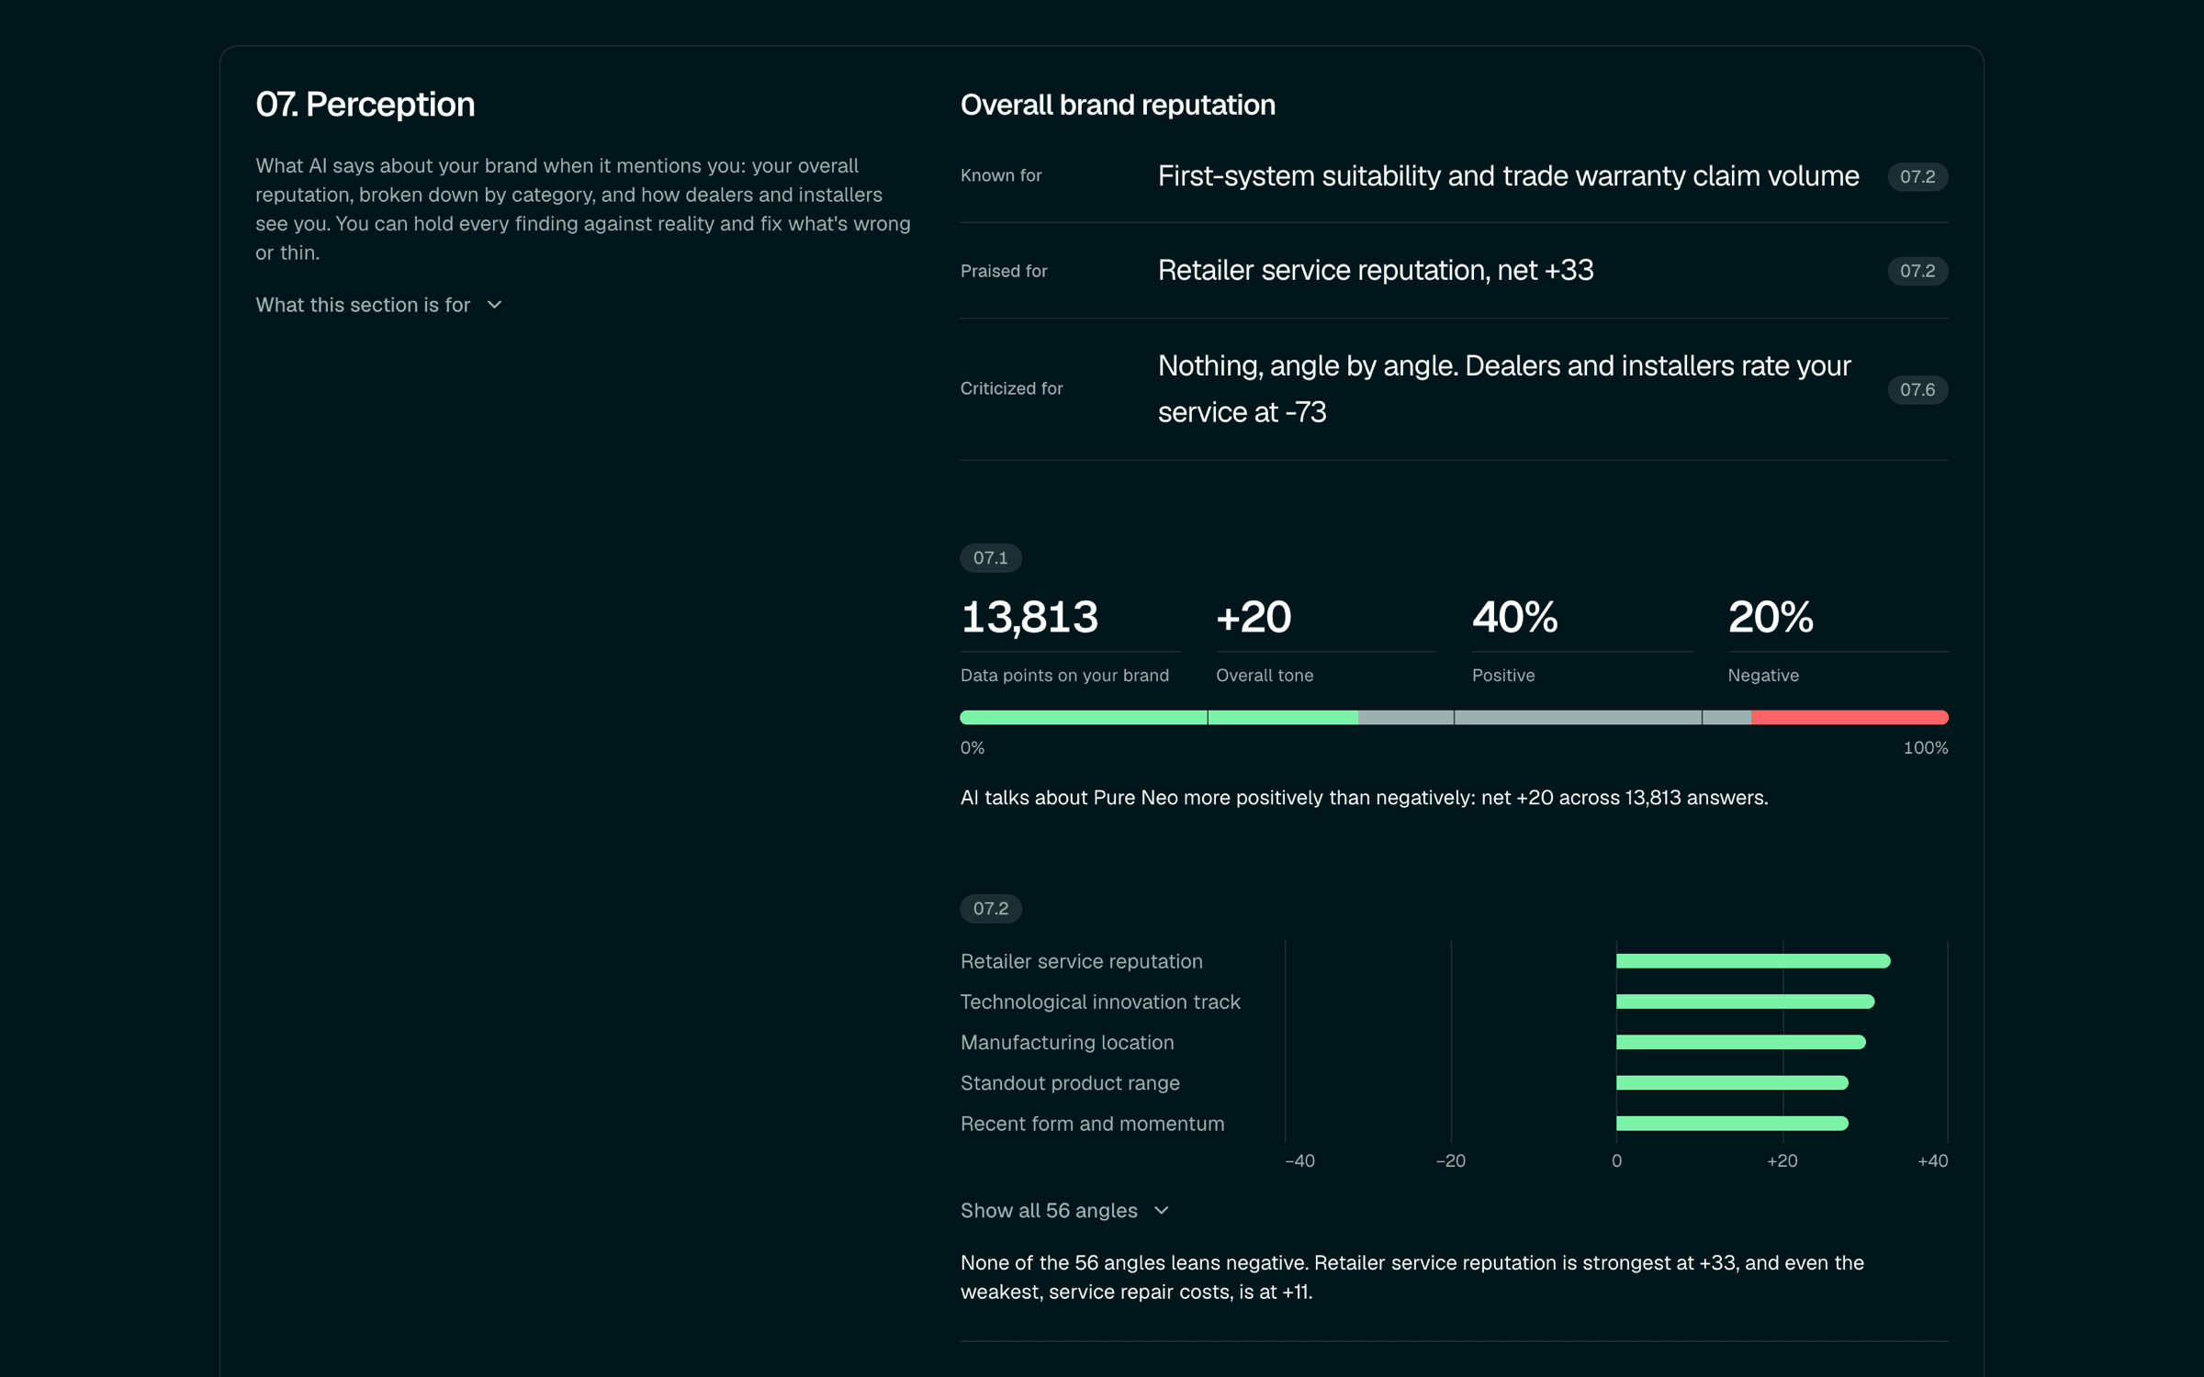Select the 'Manufacturing location' bar
Screen dimensions: 2204x1377
1740,1042
